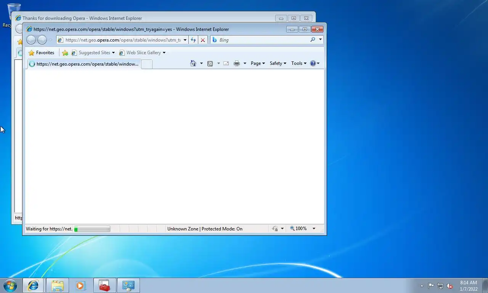Click the green page loading progress bar
The image size is (488, 293).
pyautogui.click(x=92, y=229)
